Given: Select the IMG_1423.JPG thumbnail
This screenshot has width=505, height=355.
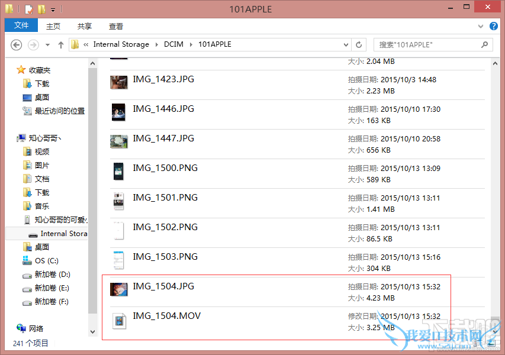Looking at the screenshot, I should (x=119, y=82).
